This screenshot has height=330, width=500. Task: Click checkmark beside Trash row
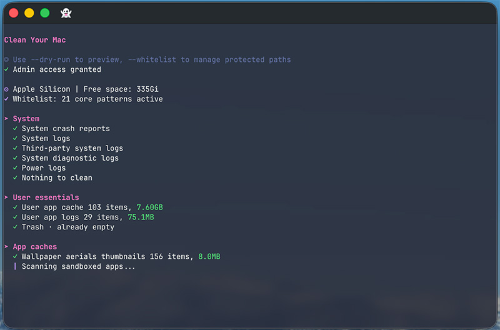coord(15,227)
